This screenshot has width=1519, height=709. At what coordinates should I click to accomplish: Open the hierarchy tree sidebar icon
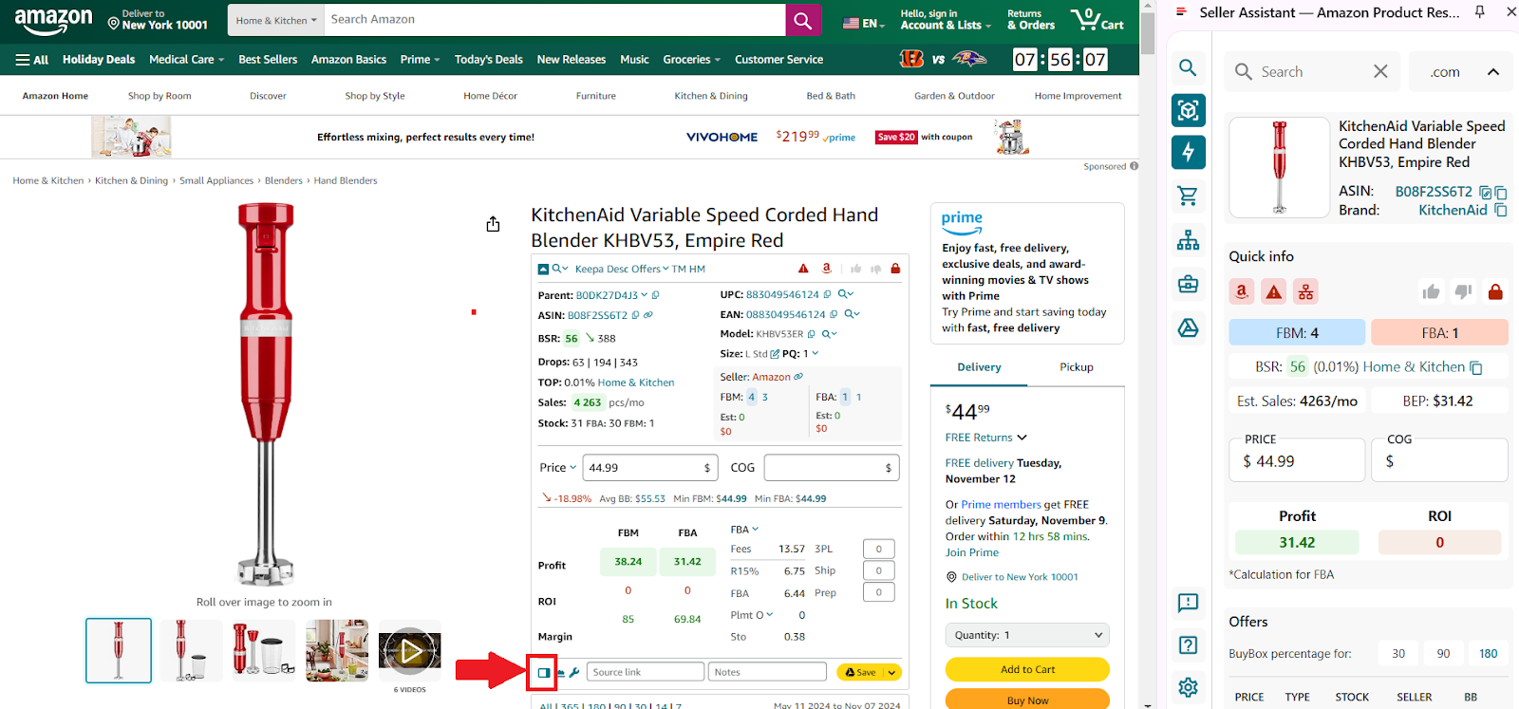pyautogui.click(x=1188, y=240)
